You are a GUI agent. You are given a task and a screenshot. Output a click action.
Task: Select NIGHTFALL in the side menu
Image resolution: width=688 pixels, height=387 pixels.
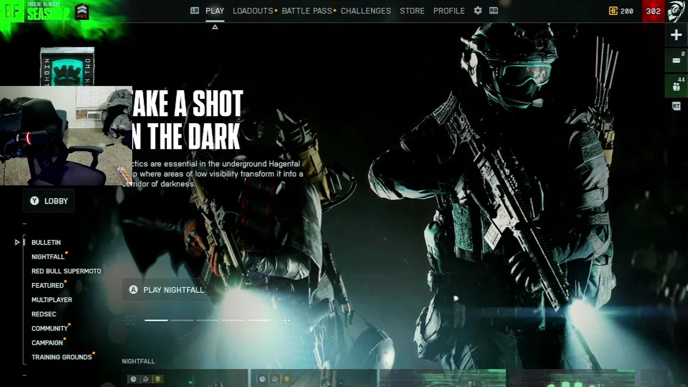(x=48, y=257)
